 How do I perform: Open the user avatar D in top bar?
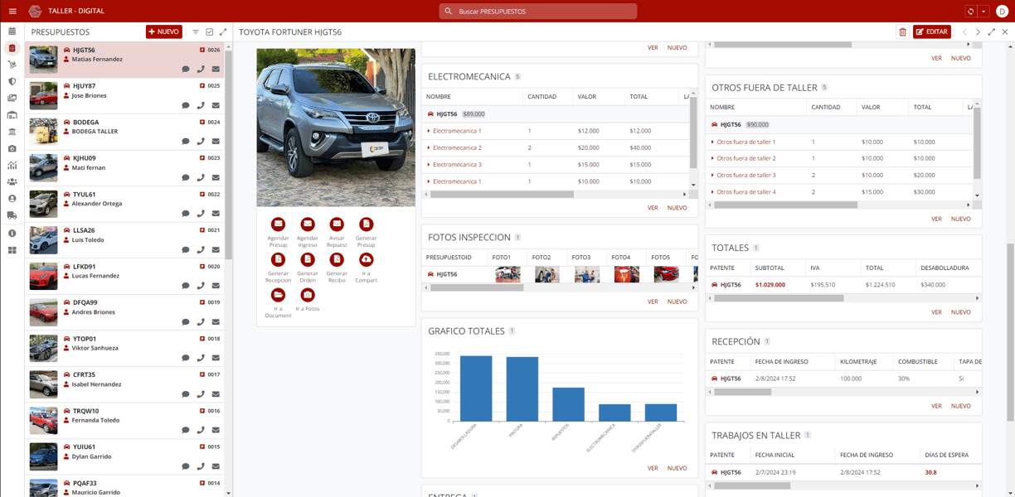(1002, 12)
